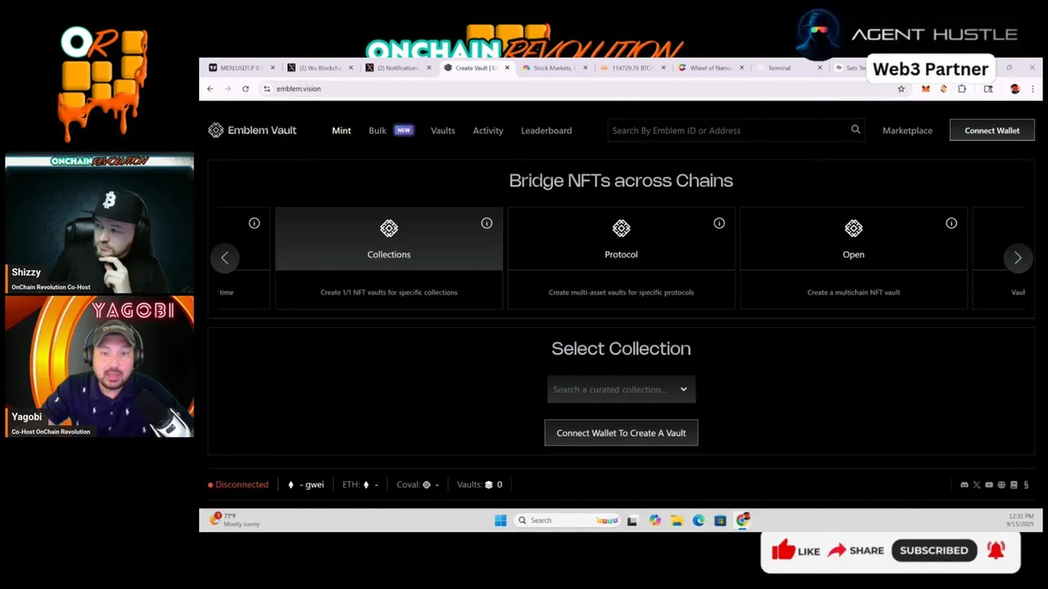Switch to the Stock Markets tab
The width and height of the screenshot is (1048, 589).
[553, 68]
